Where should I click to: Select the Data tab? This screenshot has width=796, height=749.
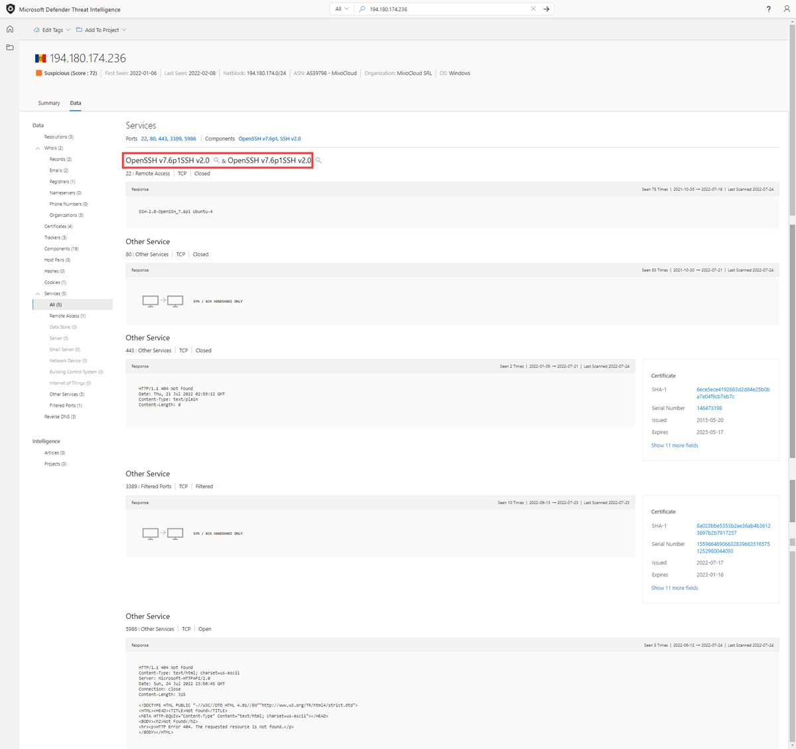click(x=75, y=103)
